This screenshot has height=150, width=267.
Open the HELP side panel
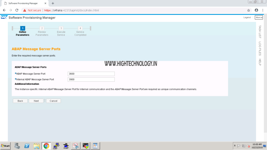coord(260,62)
